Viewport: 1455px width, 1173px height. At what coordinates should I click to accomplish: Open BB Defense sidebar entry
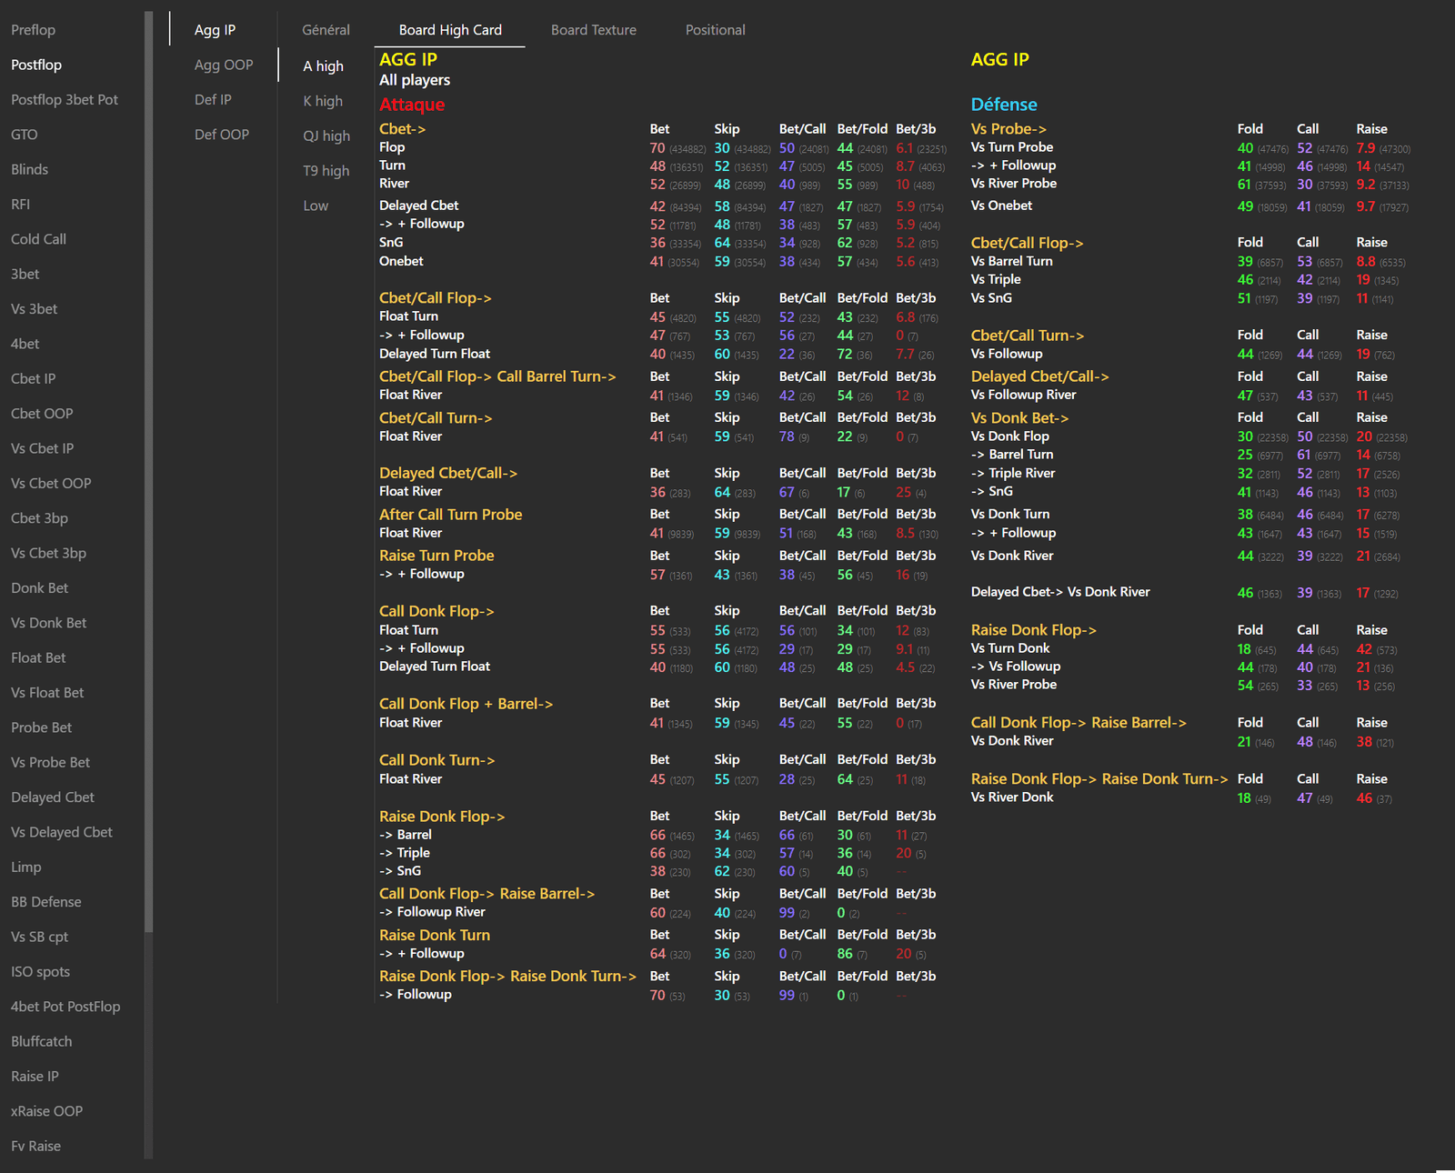tap(46, 902)
